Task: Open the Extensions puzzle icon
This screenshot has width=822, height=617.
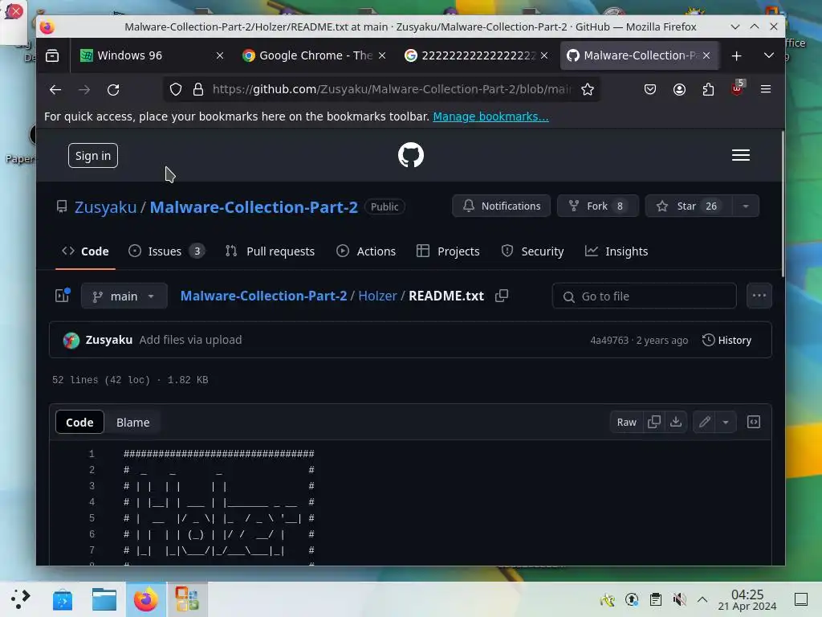Action: tap(708, 90)
